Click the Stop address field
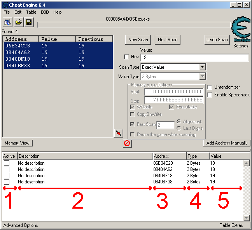 point(174,100)
